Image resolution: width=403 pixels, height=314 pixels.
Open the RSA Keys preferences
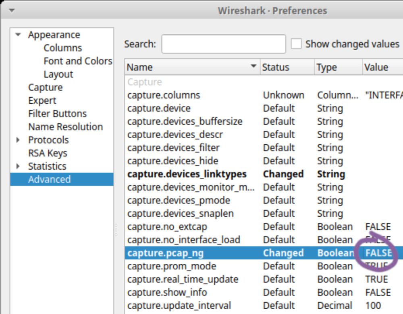[48, 153]
